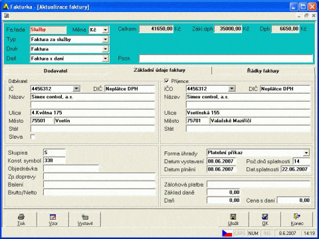This screenshot has width=319, height=239.
Task: Click the Vzor template icon
Action: coord(53,217)
